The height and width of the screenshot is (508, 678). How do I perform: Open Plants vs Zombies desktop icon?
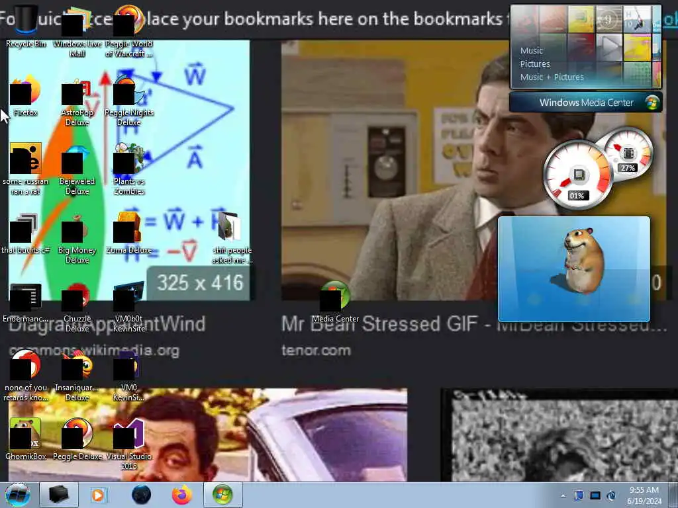[x=129, y=169]
